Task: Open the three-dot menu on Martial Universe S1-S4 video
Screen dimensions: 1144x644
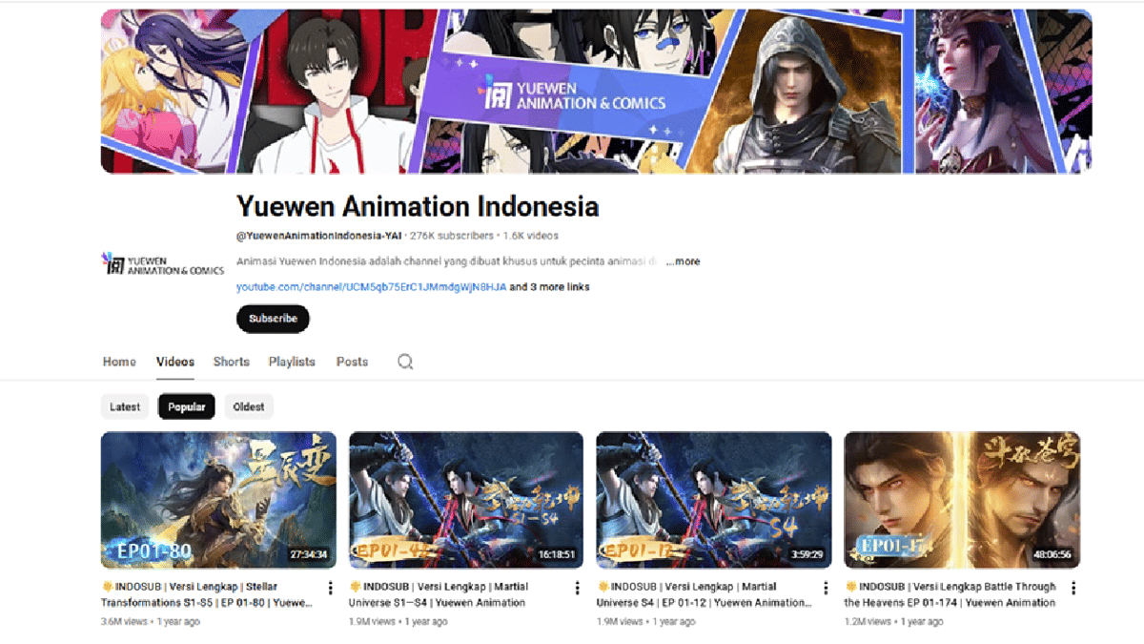Action: (577, 588)
